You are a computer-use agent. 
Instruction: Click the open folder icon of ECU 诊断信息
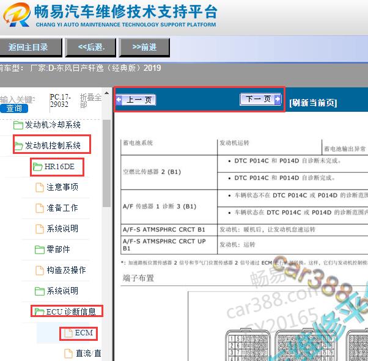coord(39,312)
